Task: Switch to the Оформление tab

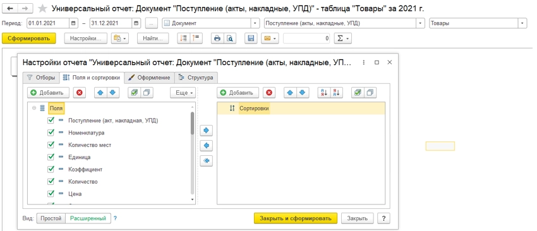Action: (149, 78)
